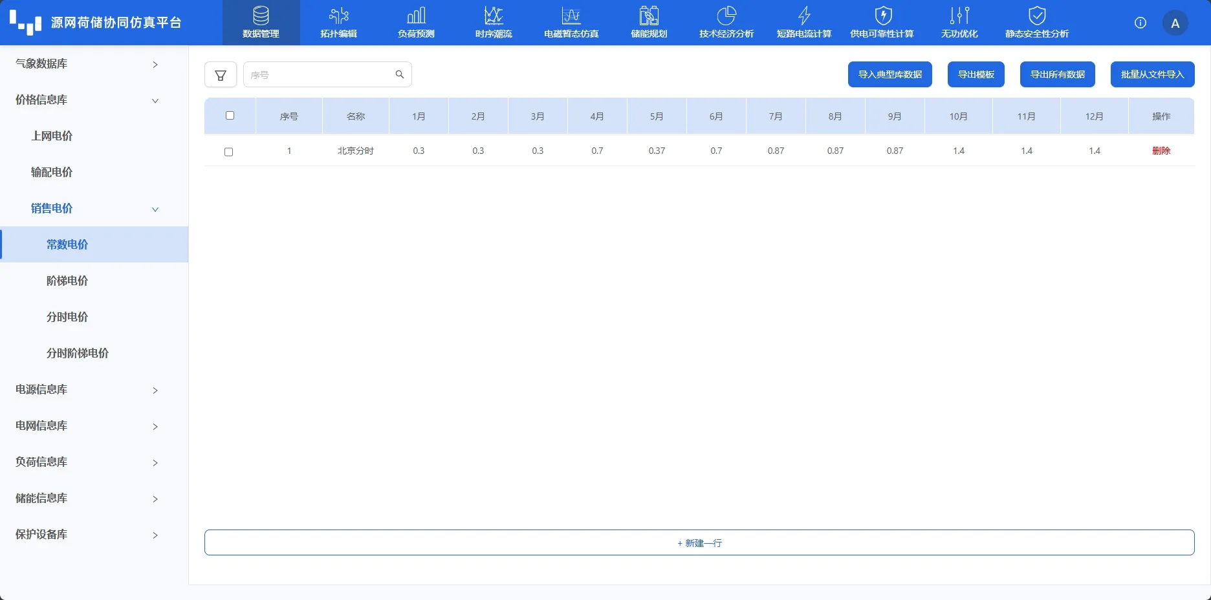The height and width of the screenshot is (600, 1211).
Task: Click the 导出模板 button
Action: click(x=976, y=74)
